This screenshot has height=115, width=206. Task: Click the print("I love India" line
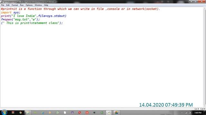click(x=33, y=16)
